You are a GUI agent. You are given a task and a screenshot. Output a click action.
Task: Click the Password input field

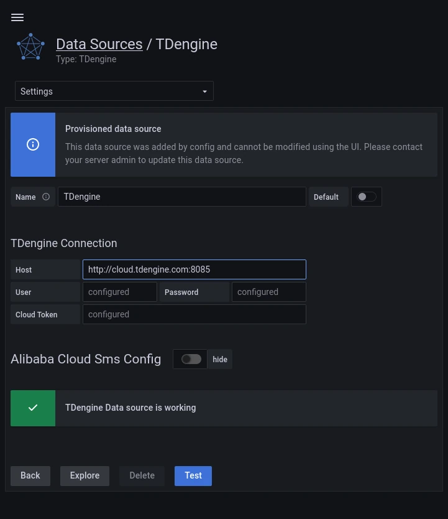click(x=268, y=292)
